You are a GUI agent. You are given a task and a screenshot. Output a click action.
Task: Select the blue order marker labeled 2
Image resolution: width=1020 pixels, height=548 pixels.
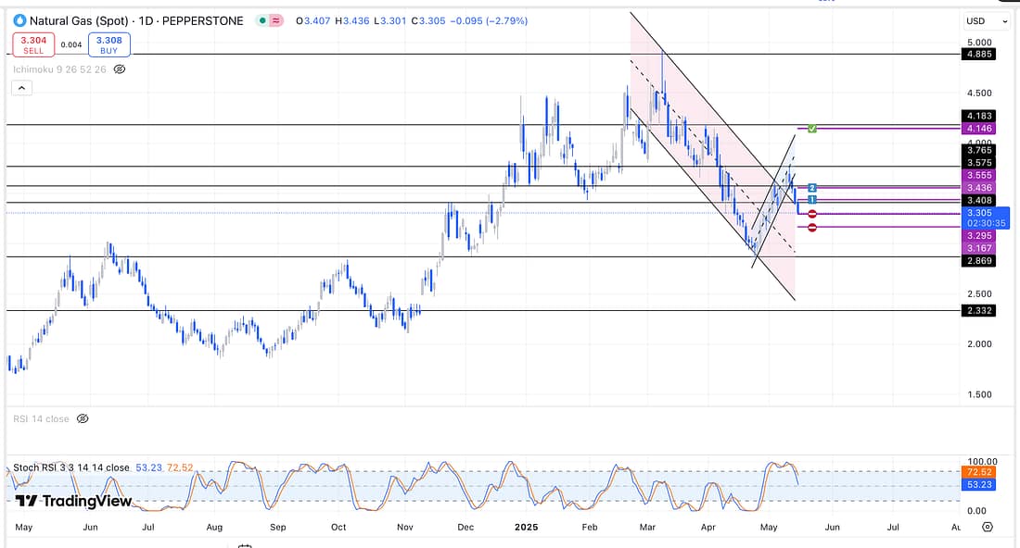[812, 188]
